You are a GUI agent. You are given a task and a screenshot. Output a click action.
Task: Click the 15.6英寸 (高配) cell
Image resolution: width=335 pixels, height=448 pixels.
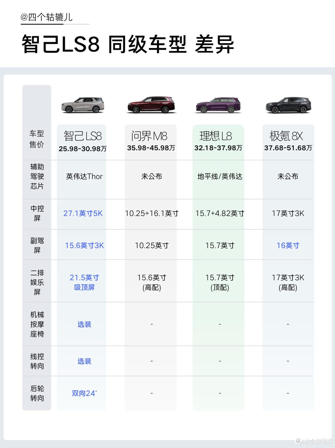tap(152, 282)
